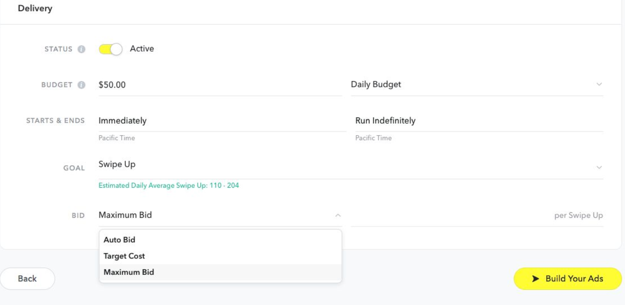625x305 pixels.
Task: Choose Target Cost in the bid options
Action: point(124,256)
